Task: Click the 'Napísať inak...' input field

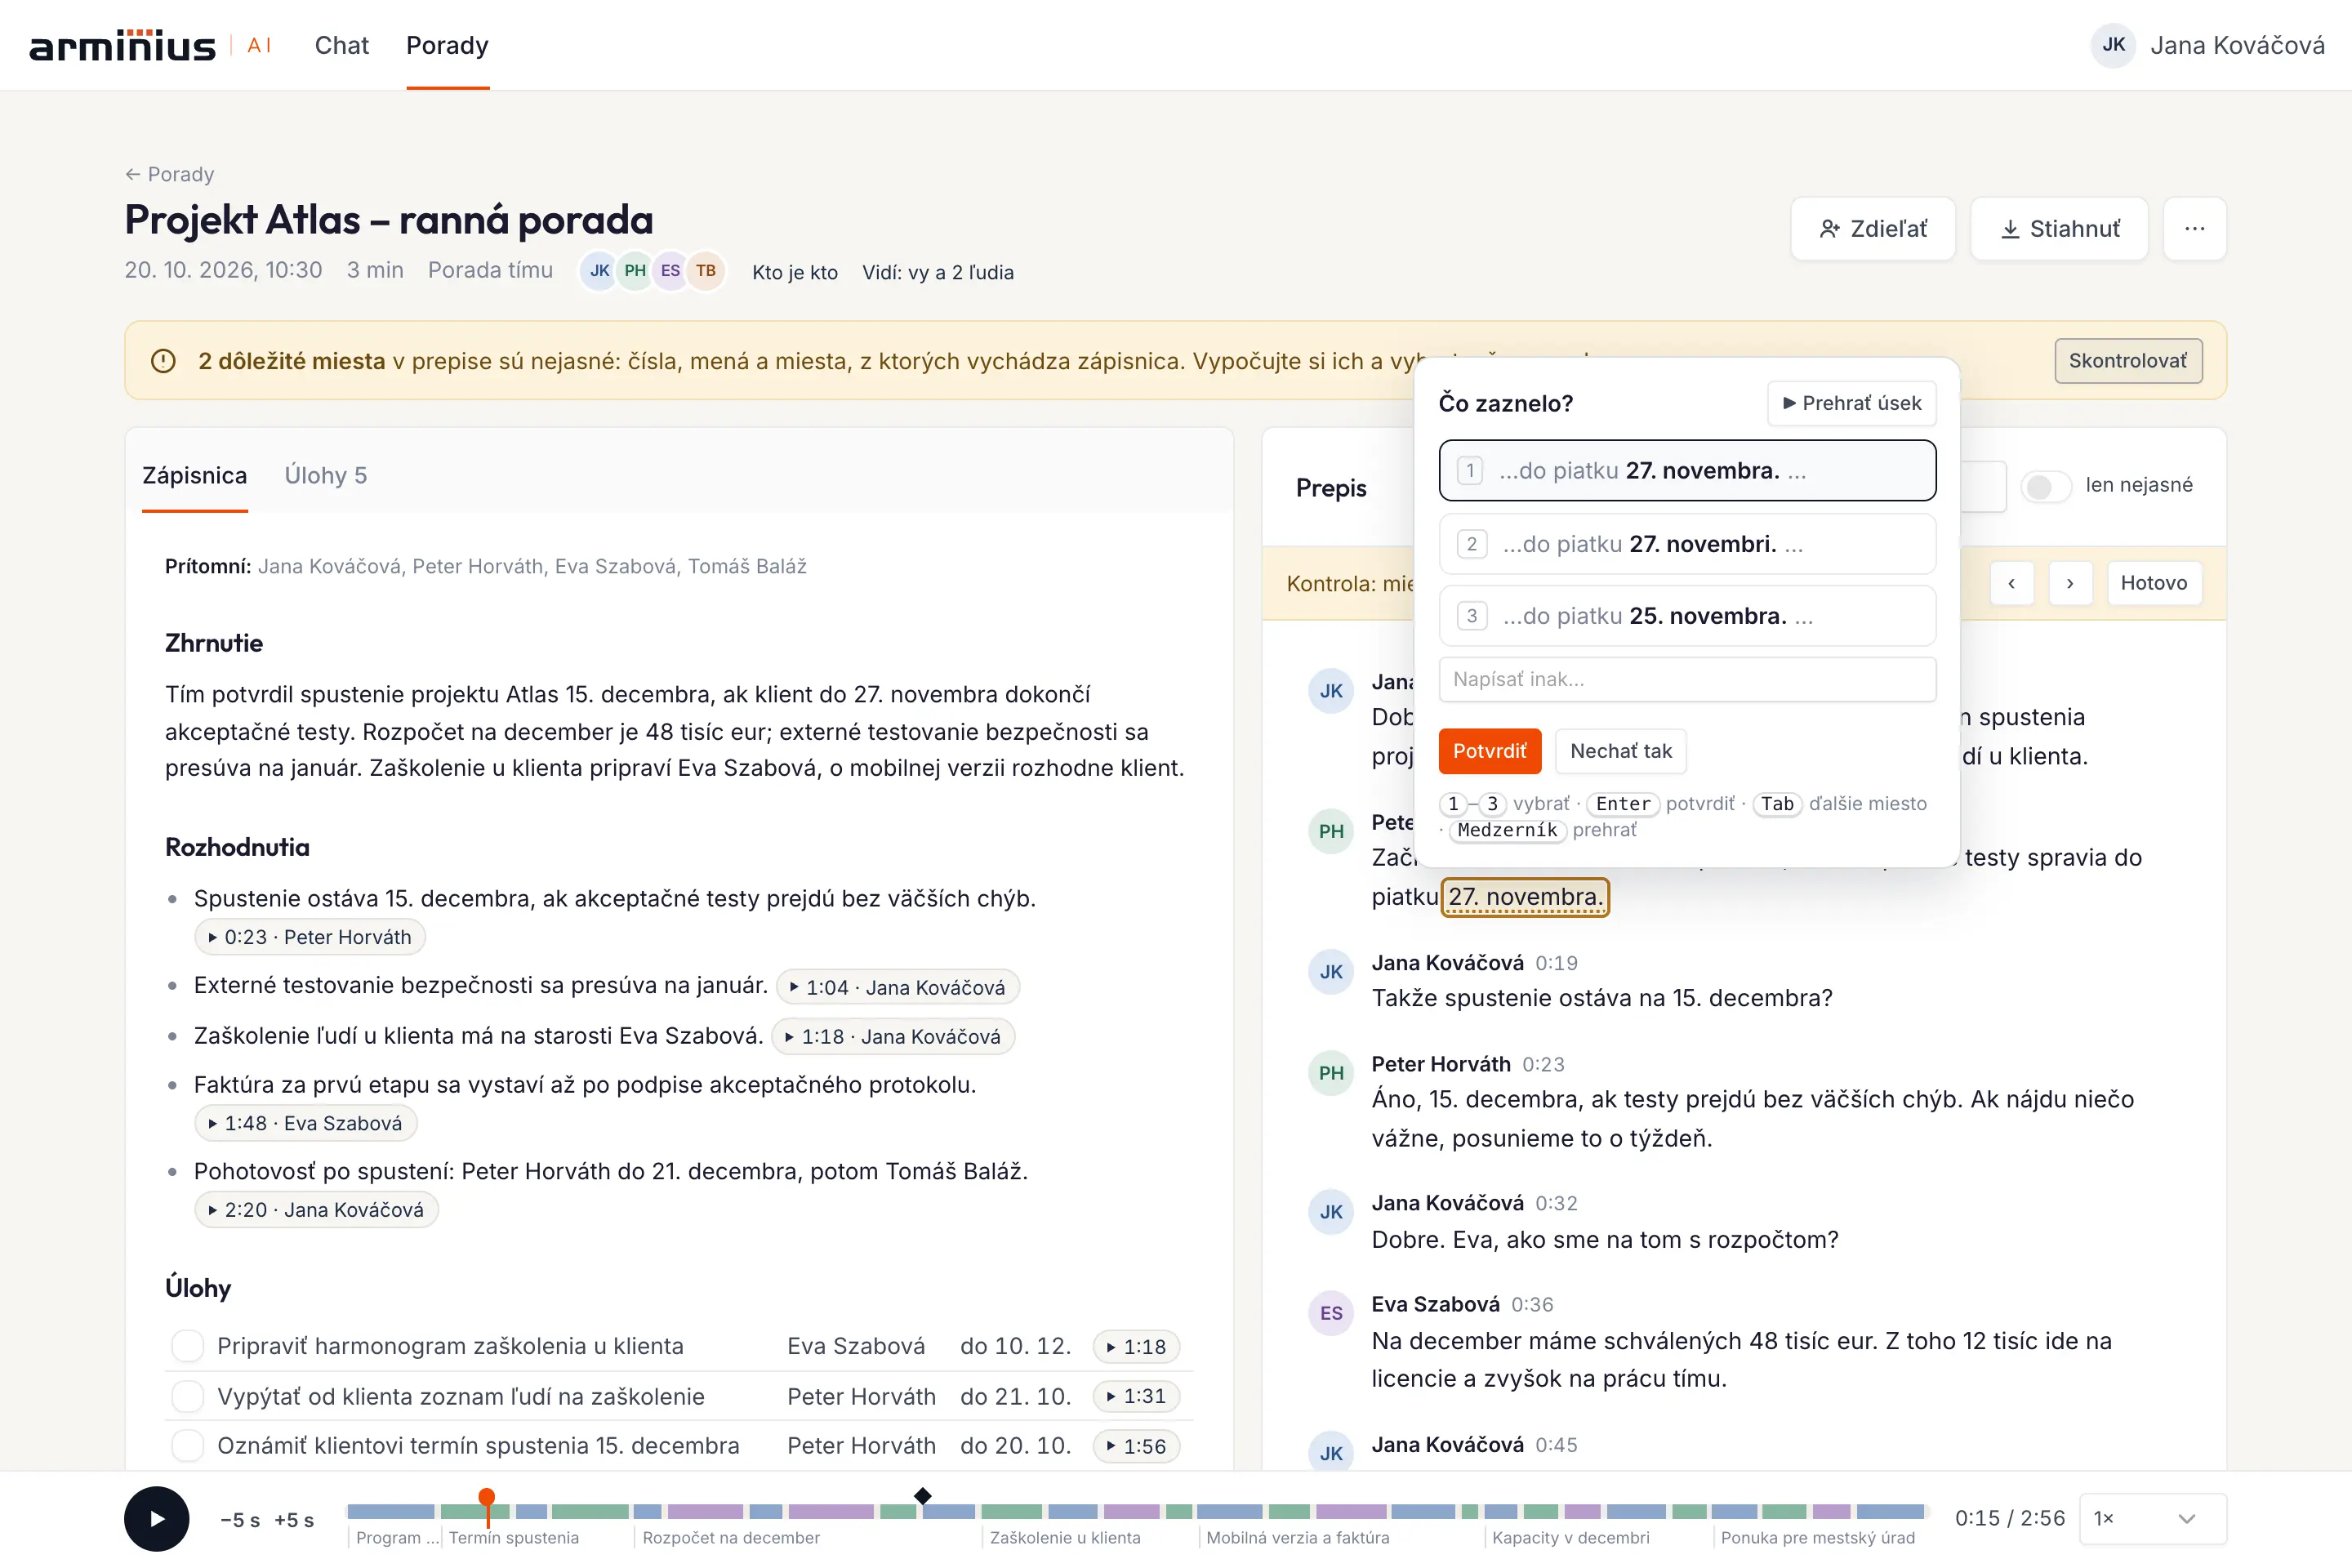Action: (1687, 679)
